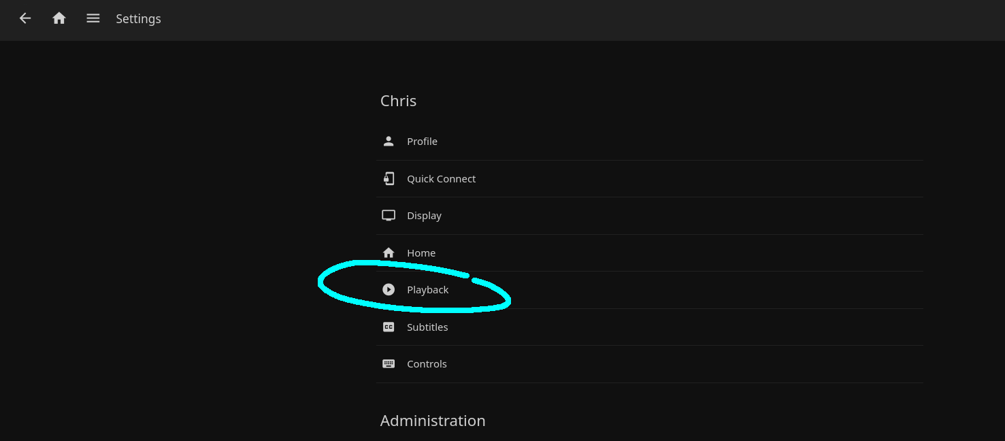
Task: Open the hamburger navigation menu
Action: [93, 18]
